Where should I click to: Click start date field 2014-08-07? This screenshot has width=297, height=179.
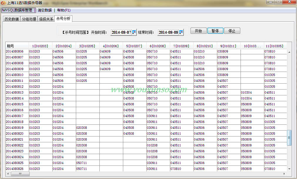121,32
